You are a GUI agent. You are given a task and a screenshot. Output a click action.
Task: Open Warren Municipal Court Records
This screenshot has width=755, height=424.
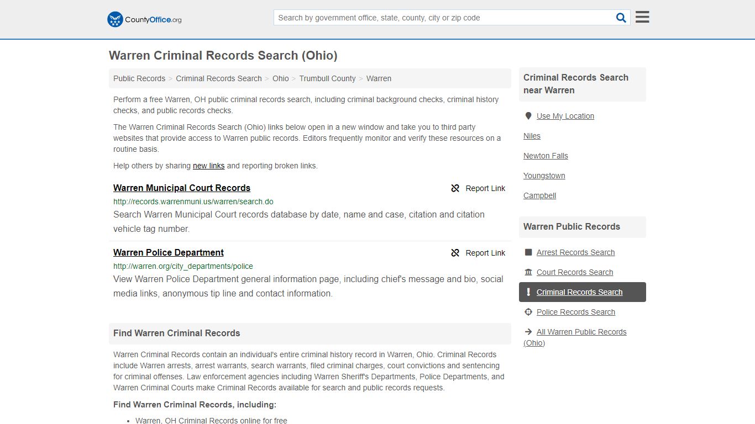[x=182, y=188]
